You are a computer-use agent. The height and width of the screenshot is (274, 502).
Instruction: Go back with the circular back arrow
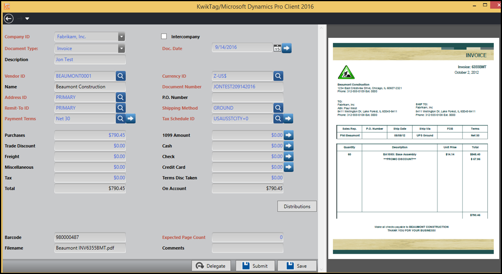point(9,18)
